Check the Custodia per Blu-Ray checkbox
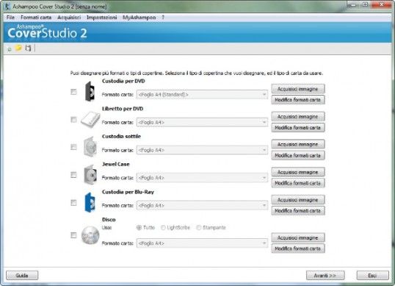 point(73,202)
